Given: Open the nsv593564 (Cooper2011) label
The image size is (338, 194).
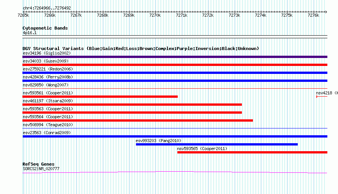Looking at the screenshot, I should coord(48,117).
